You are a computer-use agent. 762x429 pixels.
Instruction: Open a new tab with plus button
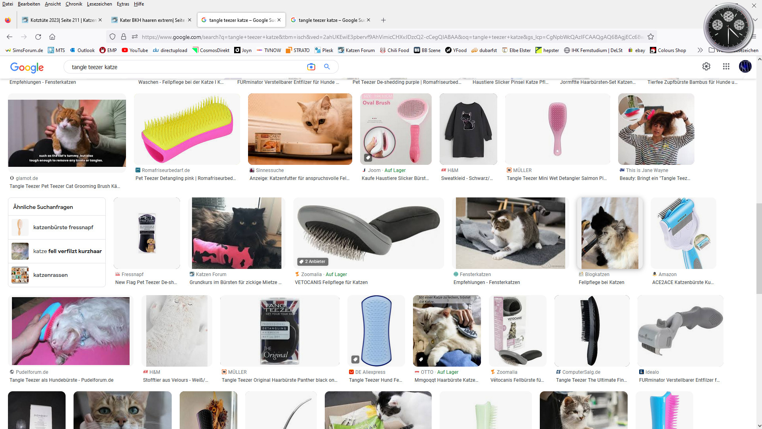point(383,20)
